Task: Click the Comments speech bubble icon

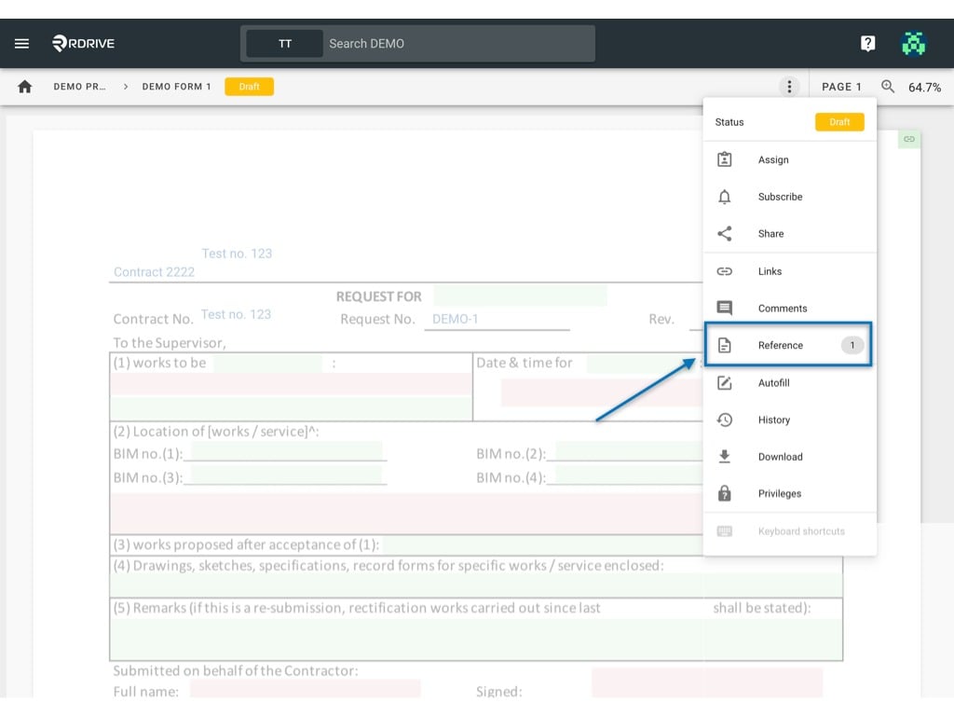Action: coord(724,308)
